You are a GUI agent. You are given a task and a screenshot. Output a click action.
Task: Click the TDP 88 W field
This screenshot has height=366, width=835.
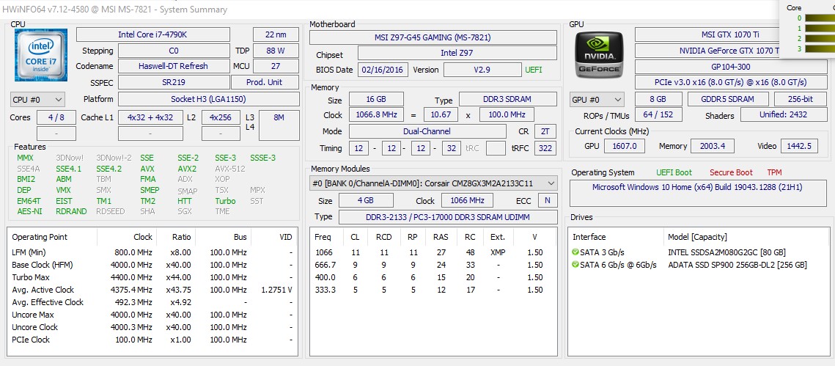click(x=276, y=51)
